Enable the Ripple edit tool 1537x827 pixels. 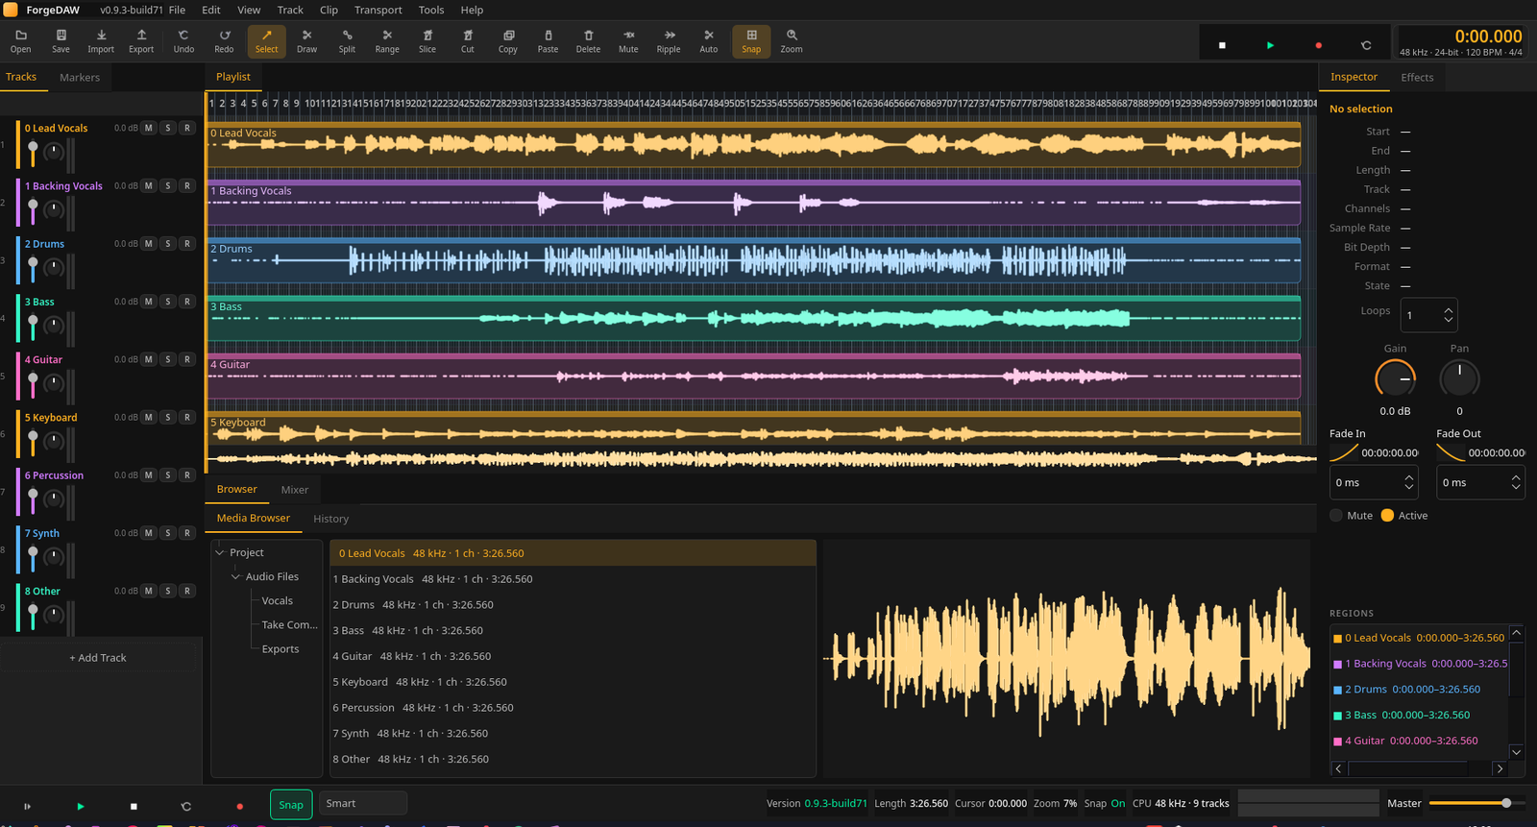[x=669, y=41]
